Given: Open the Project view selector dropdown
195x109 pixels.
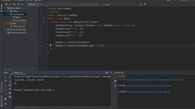Looking at the screenshot, I should click(8, 4).
